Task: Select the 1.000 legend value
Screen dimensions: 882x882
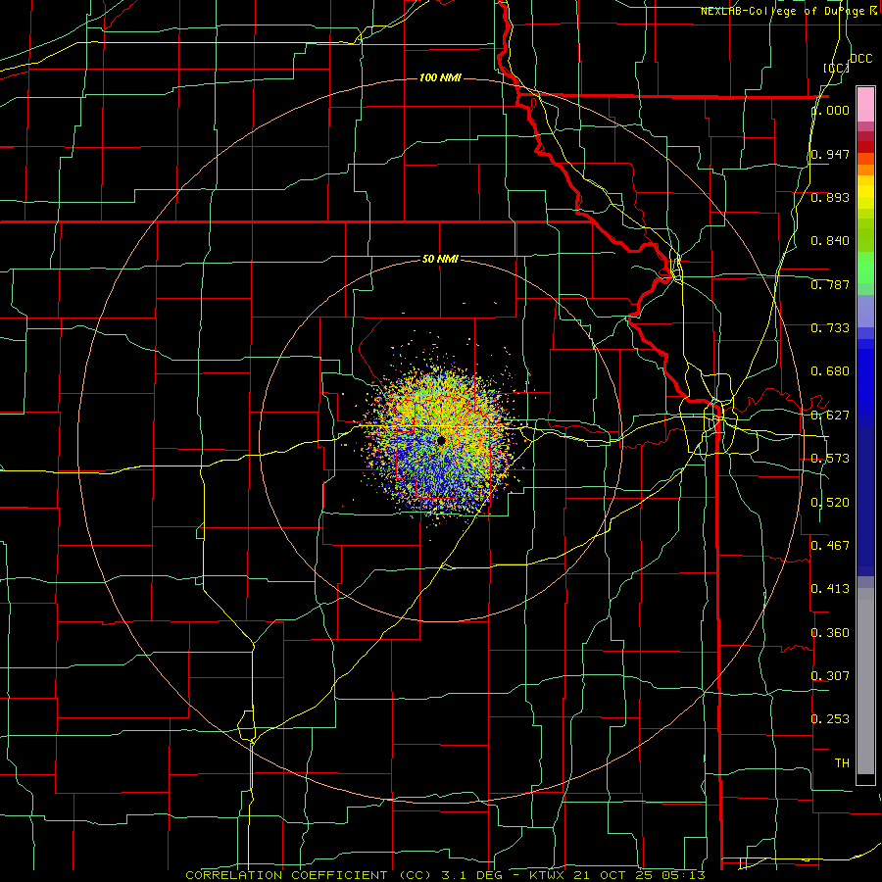Action: click(830, 110)
